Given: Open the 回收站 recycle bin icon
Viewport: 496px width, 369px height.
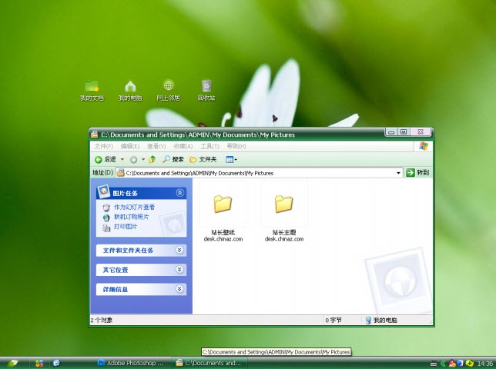Looking at the screenshot, I should point(206,90).
